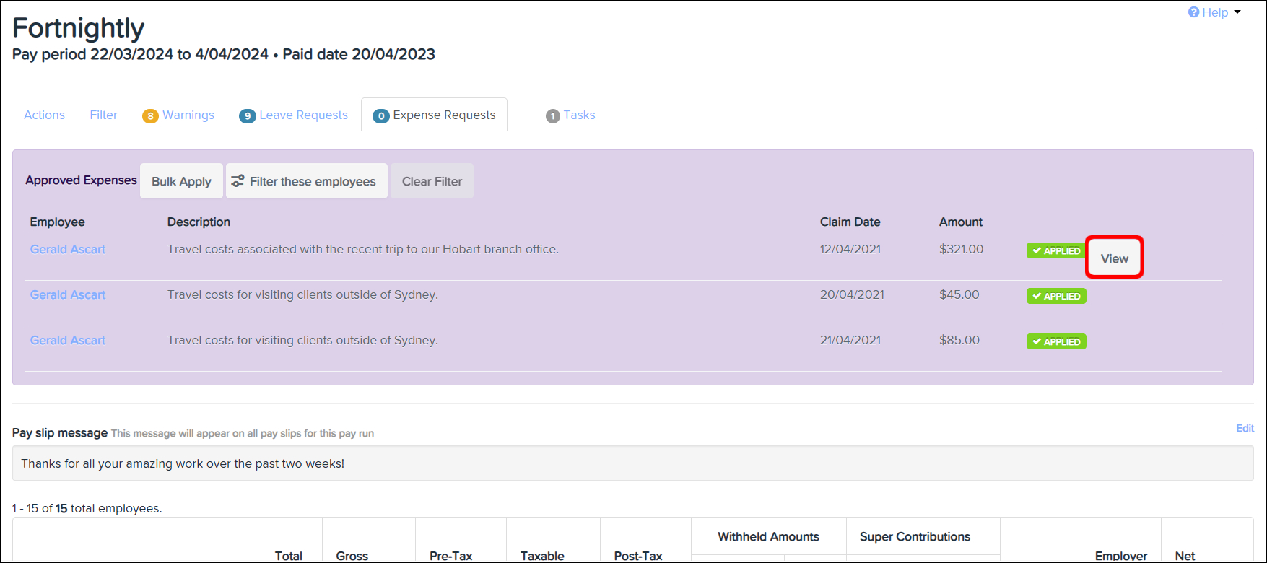Screen dimensions: 1267x563
Task: Click the sliders icon on Filter these employees
Action: (x=238, y=181)
